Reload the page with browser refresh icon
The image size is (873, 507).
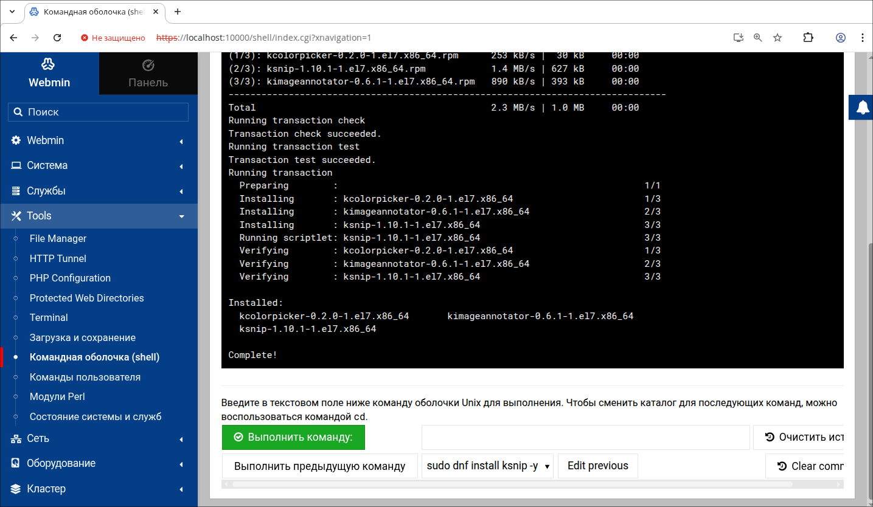pos(57,38)
